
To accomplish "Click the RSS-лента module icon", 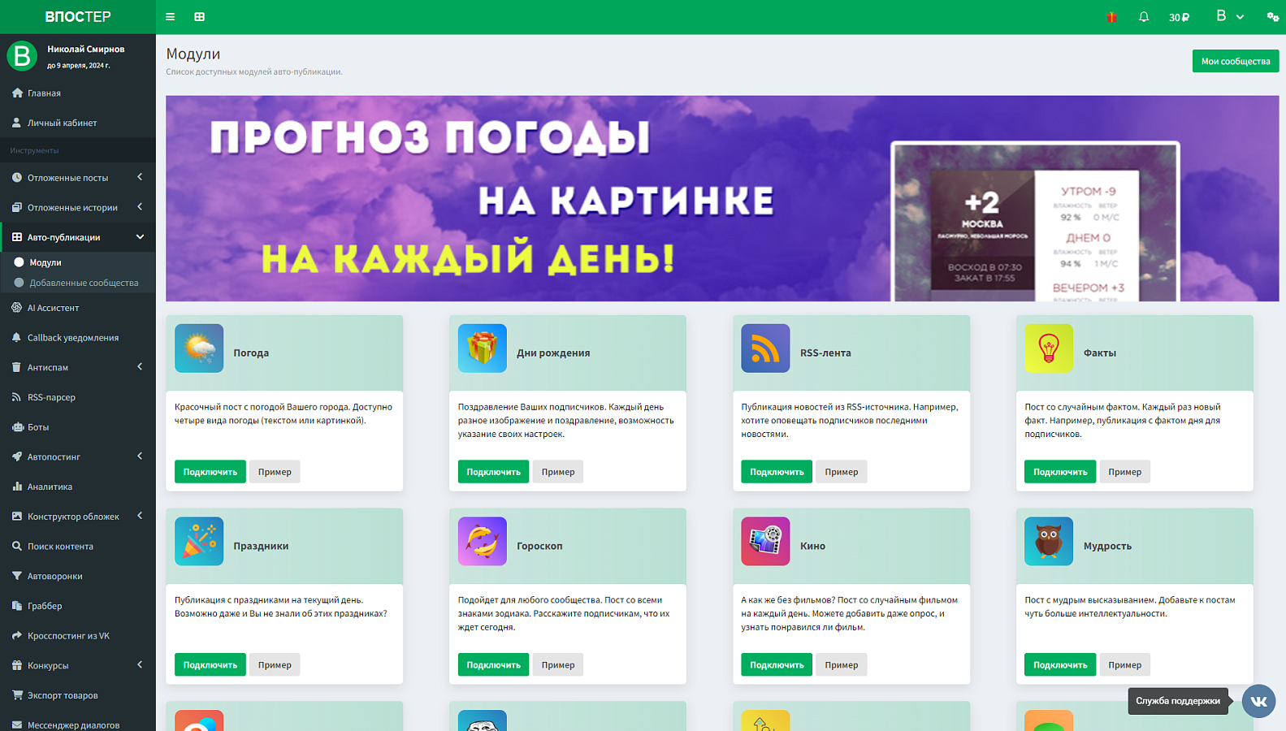I will [765, 348].
